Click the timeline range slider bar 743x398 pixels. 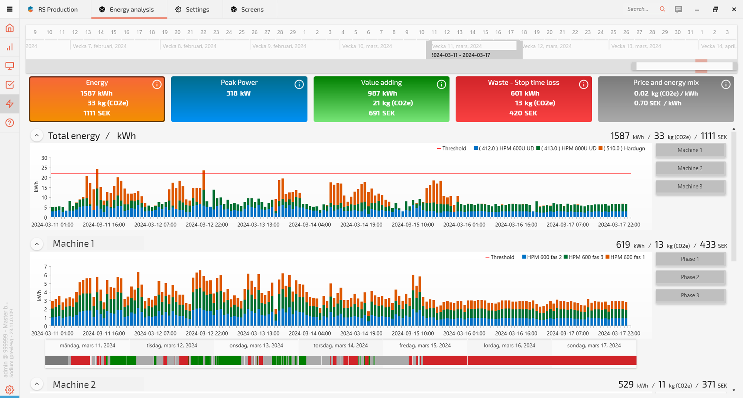(x=684, y=67)
